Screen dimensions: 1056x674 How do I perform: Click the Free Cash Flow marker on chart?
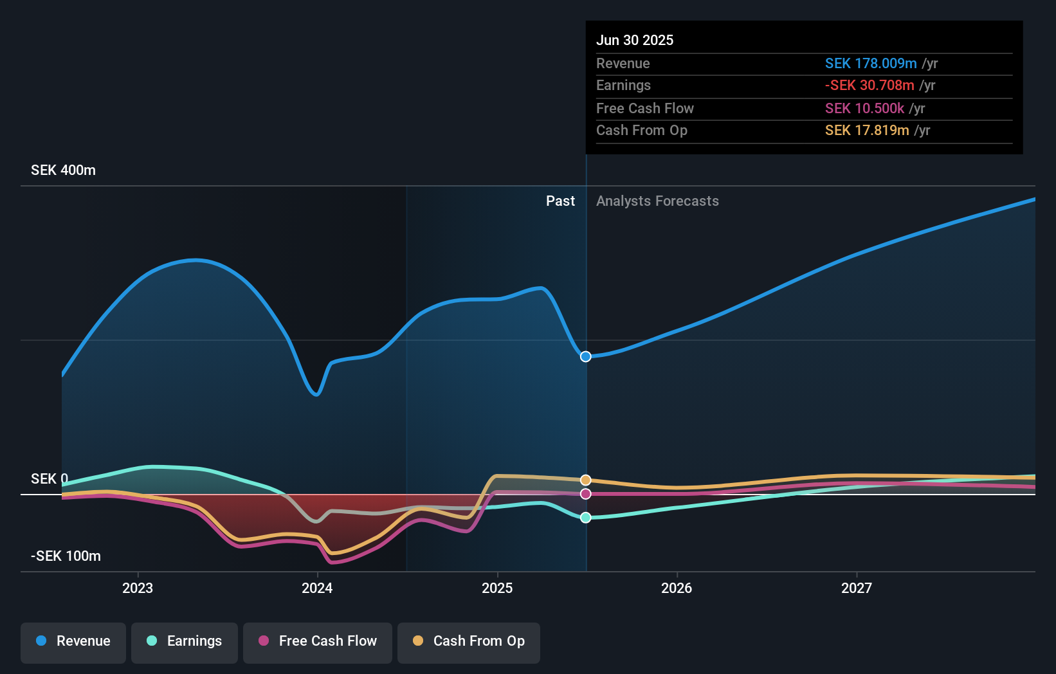tap(585, 493)
